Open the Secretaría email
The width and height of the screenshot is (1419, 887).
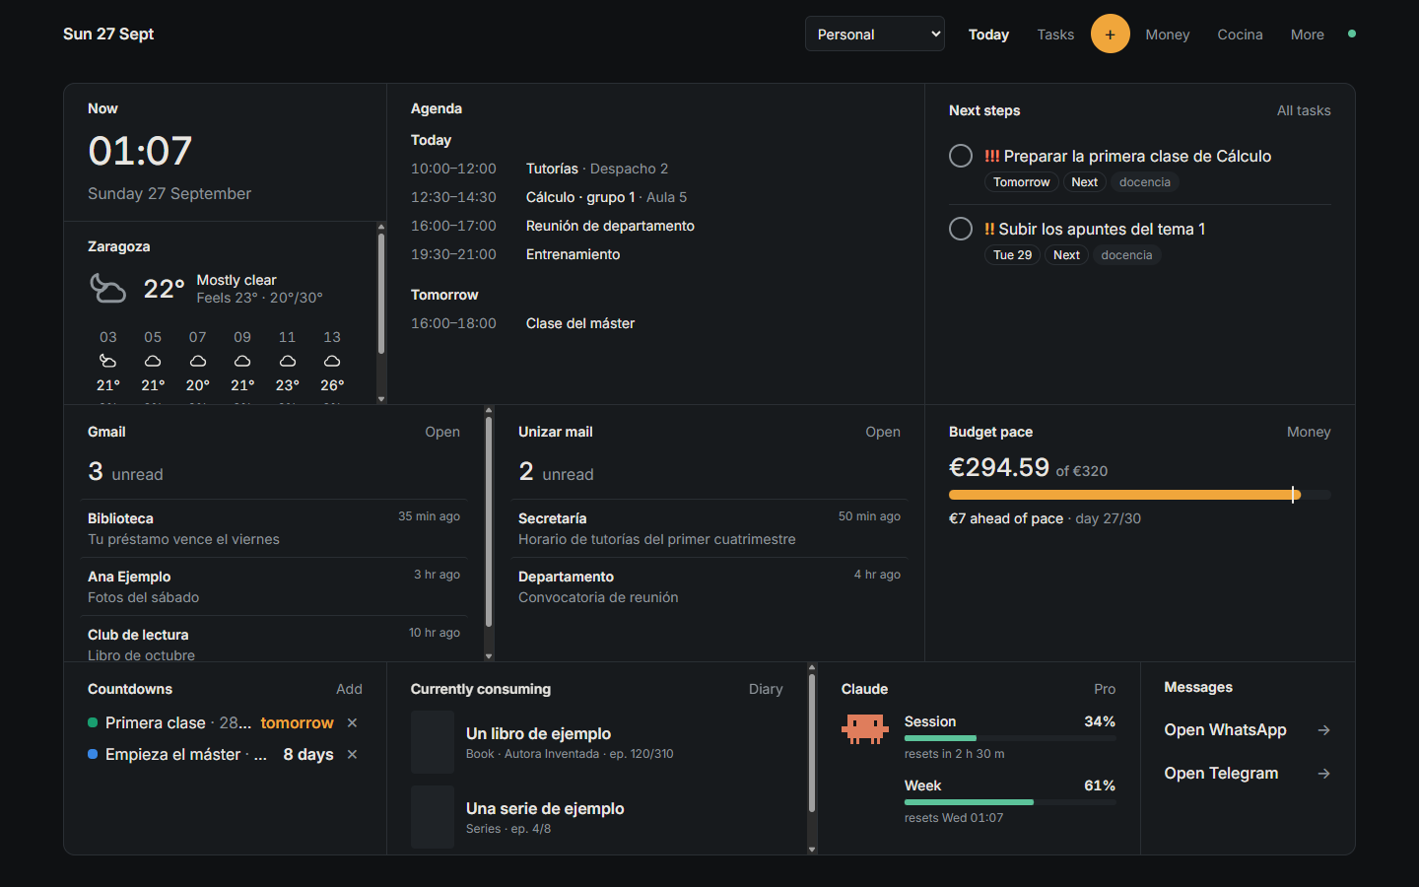pos(709,528)
